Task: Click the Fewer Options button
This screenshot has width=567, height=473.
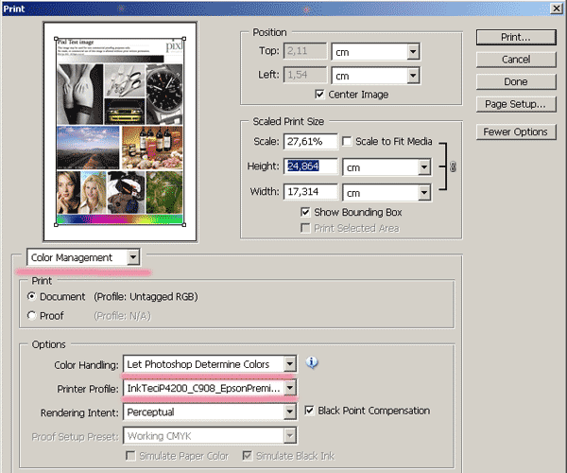Action: [x=516, y=131]
